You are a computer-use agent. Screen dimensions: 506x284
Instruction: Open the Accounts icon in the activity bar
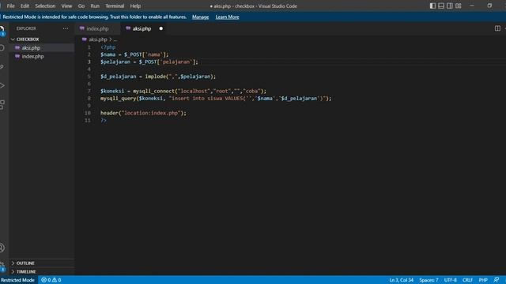[2, 248]
